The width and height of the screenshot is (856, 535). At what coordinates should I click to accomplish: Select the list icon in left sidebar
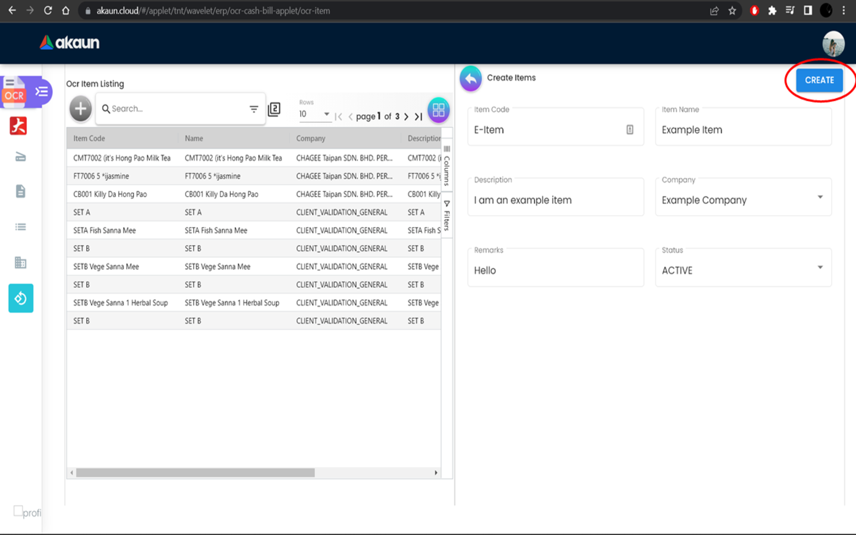(x=20, y=227)
